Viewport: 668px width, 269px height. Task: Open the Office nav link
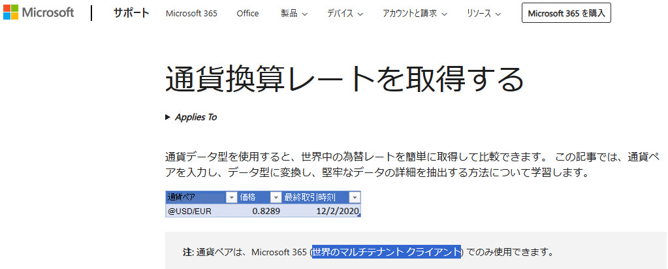click(247, 14)
